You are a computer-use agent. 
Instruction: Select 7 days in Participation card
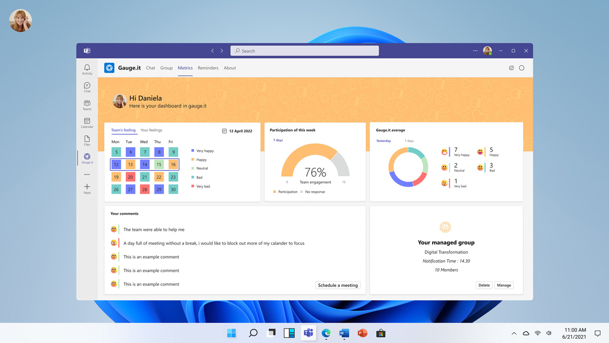(278, 140)
